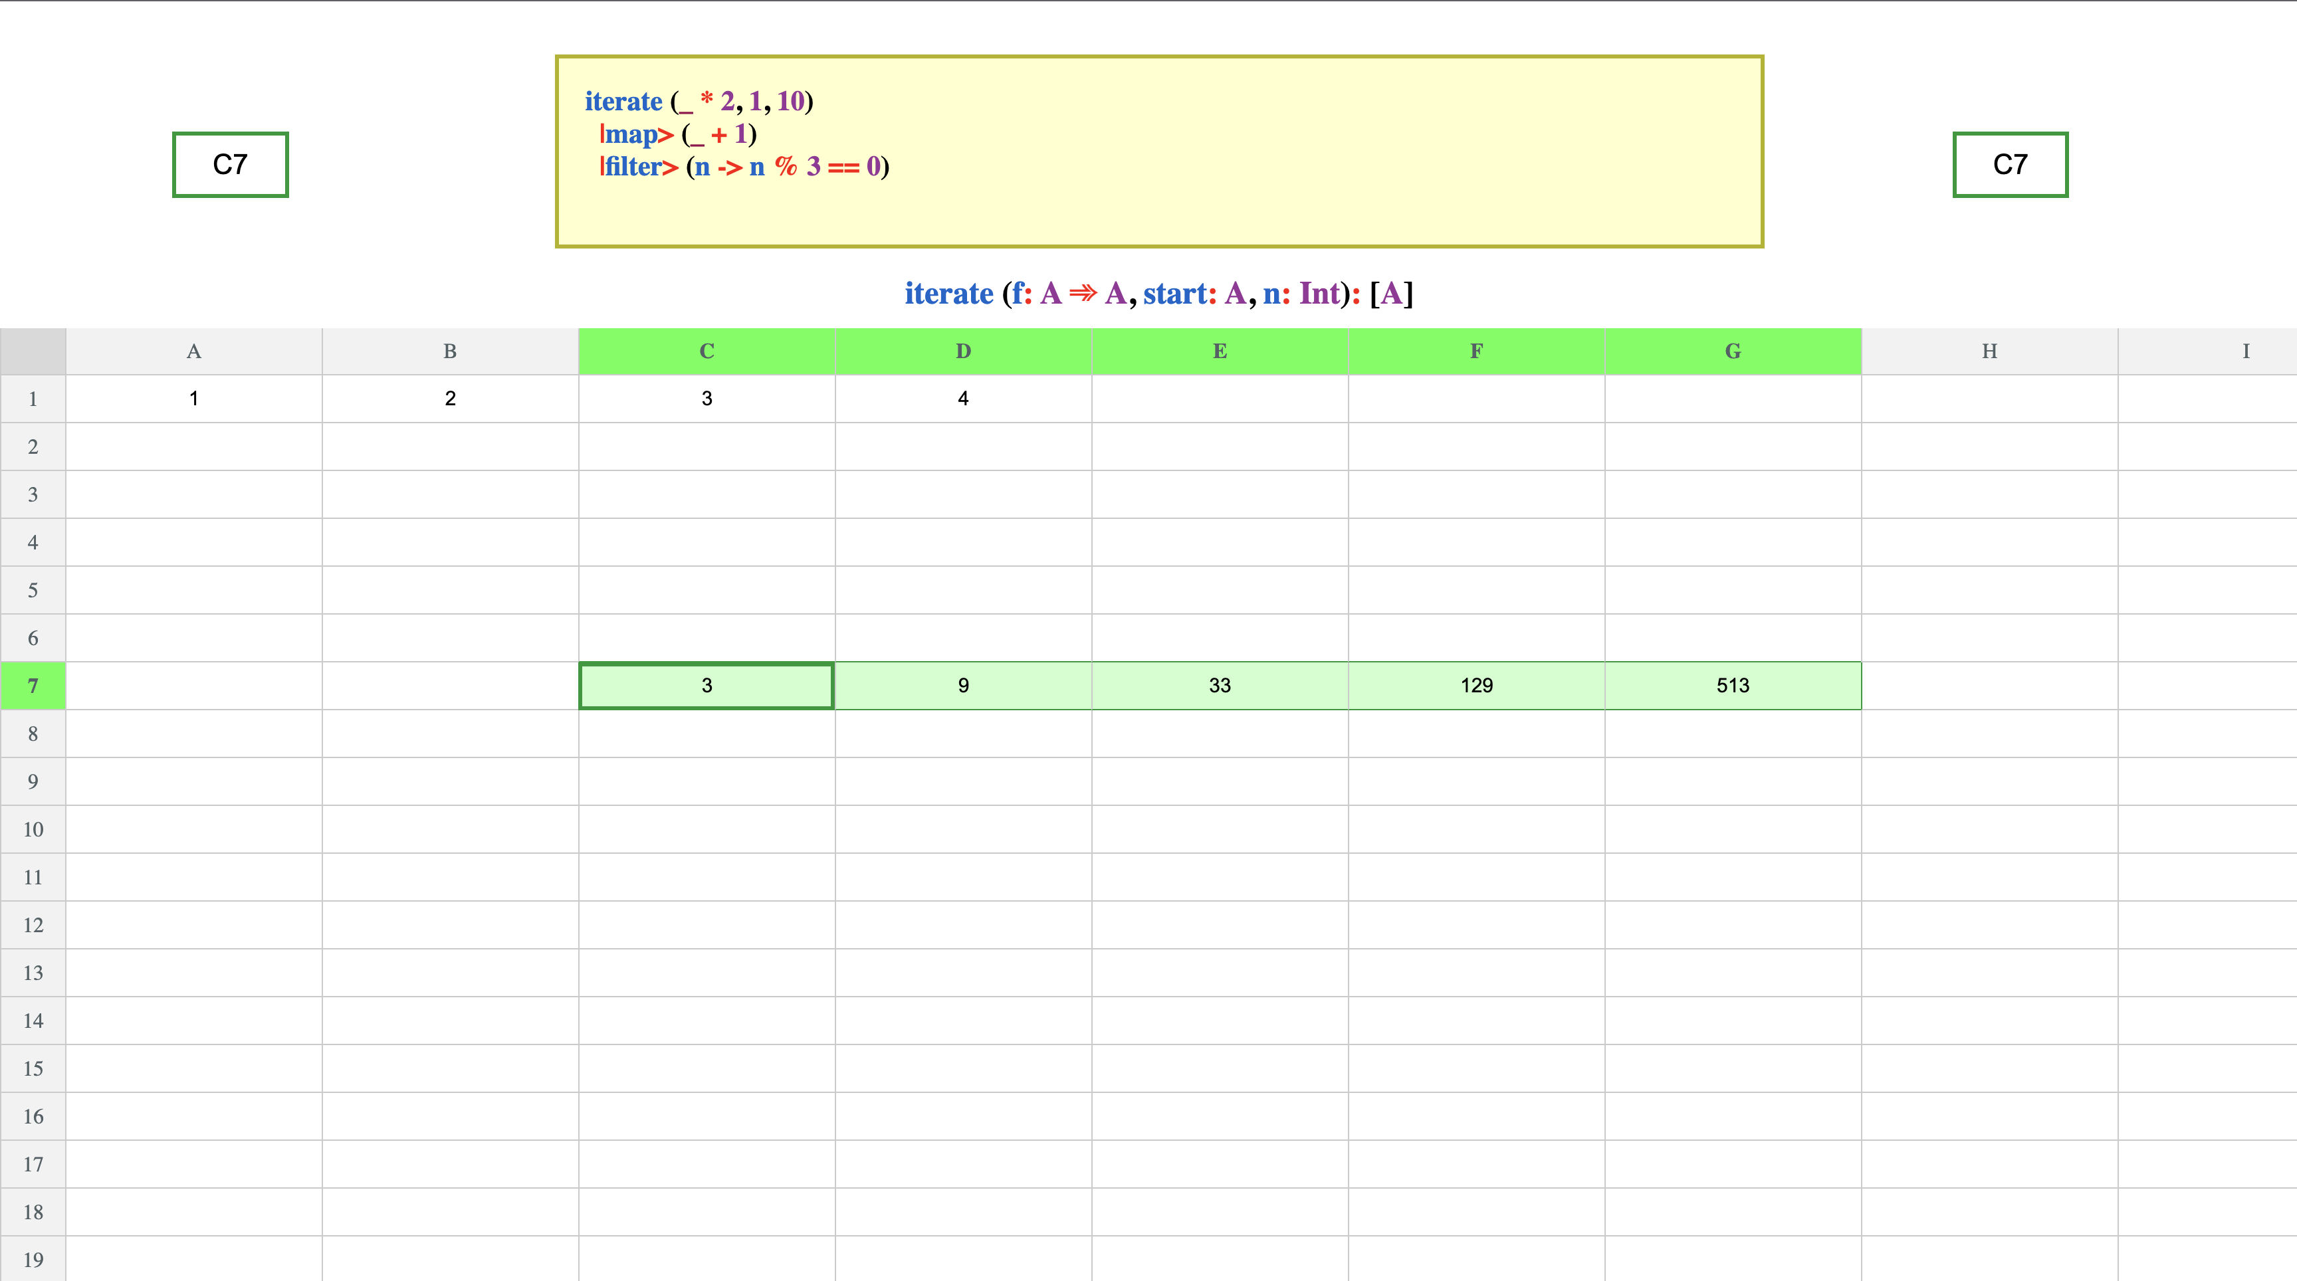Click cell F7 containing 129
2297x1281 pixels.
coord(1477,686)
